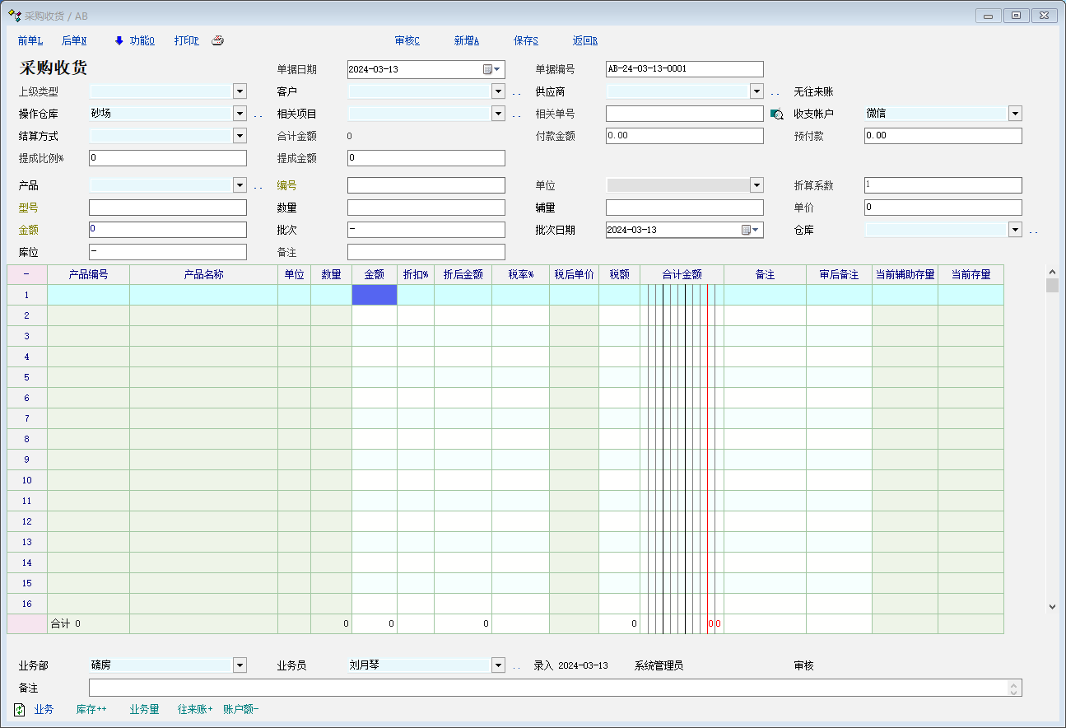Open the 单据日期 calendar picker
The width and height of the screenshot is (1066, 728).
(492, 69)
